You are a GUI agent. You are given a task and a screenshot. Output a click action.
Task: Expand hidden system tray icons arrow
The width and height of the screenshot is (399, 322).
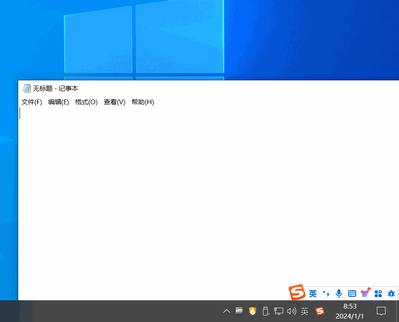227,311
